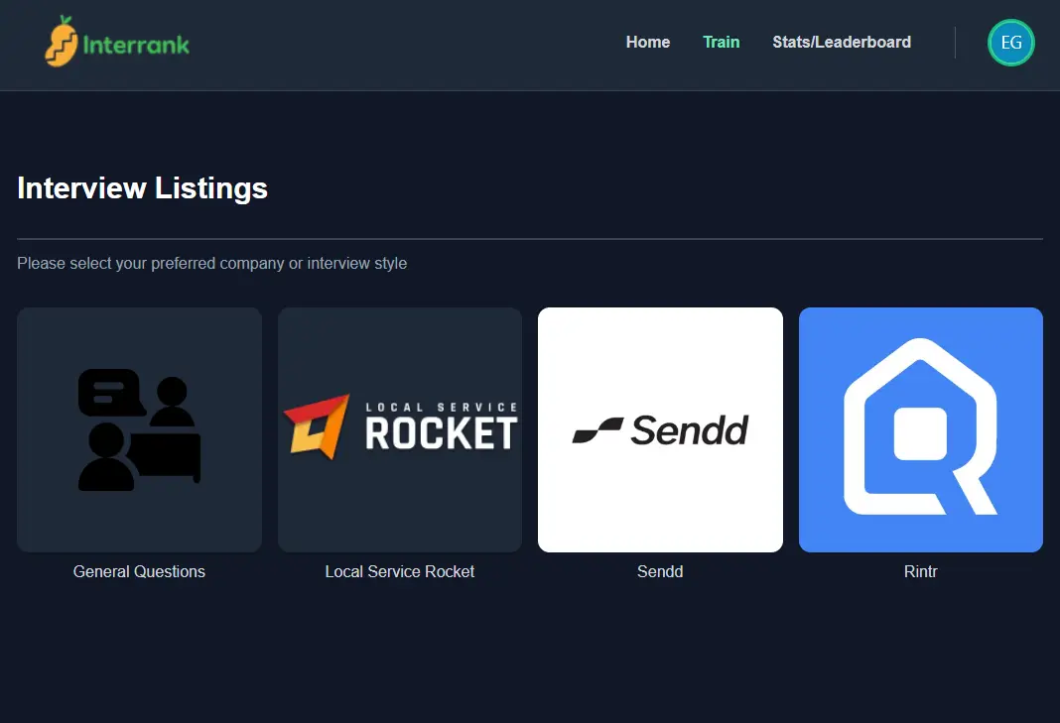Select the General Questions interview icon
Image resolution: width=1060 pixels, height=723 pixels.
tap(139, 429)
